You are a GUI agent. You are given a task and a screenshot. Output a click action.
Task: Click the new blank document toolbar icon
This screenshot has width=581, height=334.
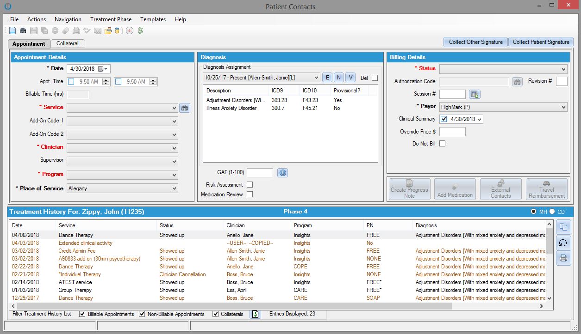(x=12, y=31)
